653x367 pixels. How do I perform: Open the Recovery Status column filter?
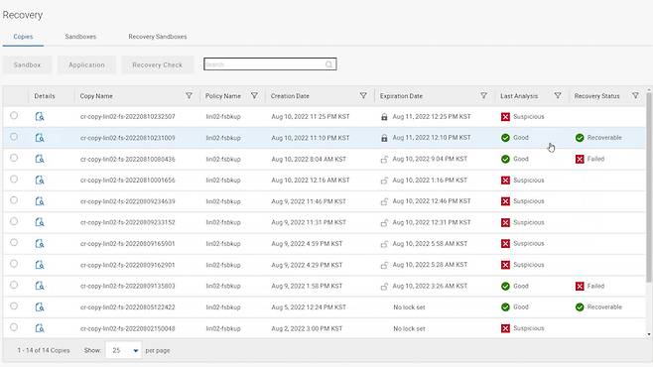pyautogui.click(x=635, y=95)
